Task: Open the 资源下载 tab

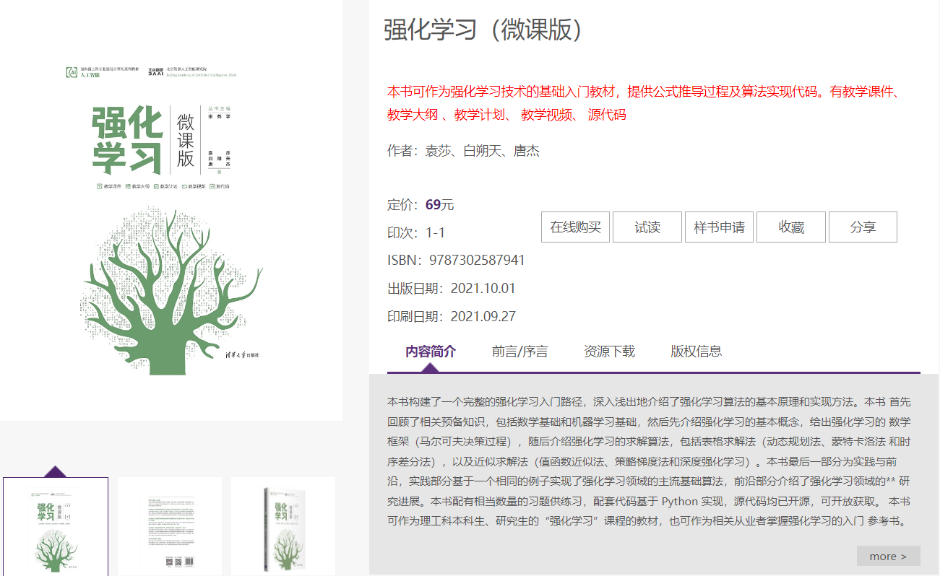Action: [609, 352]
